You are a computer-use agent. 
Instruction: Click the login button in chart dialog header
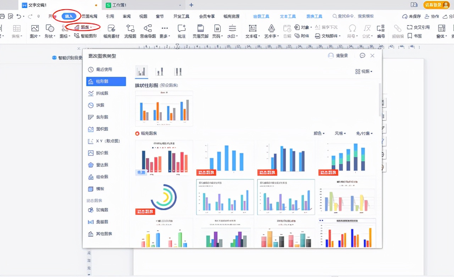[338, 56]
